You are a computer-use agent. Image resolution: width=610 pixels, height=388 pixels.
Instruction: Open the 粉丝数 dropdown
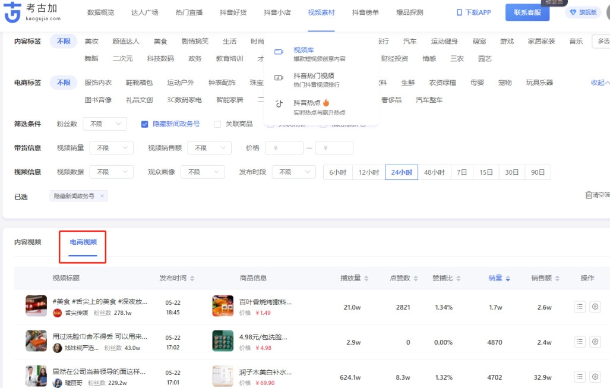coord(105,124)
